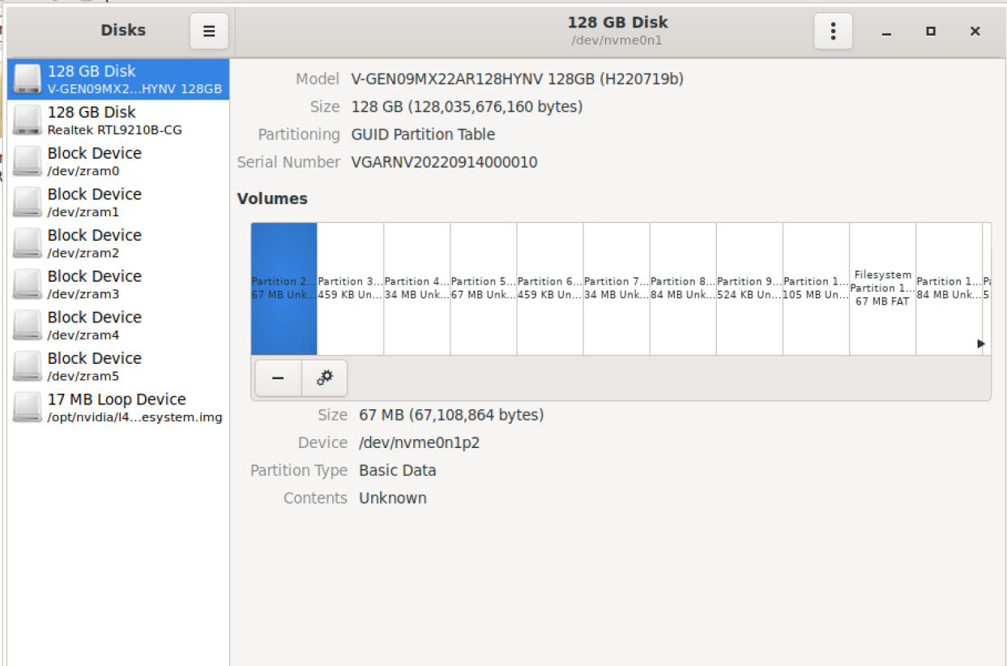Select highlighted Partition 2 volume block

click(x=284, y=288)
